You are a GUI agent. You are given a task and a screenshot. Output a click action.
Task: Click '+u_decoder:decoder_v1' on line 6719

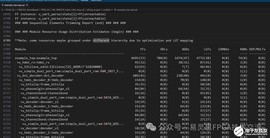39,102
